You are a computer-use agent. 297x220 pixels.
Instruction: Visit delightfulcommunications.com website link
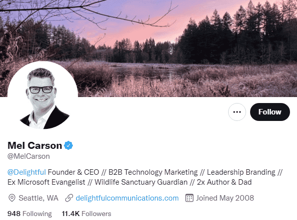127,198
